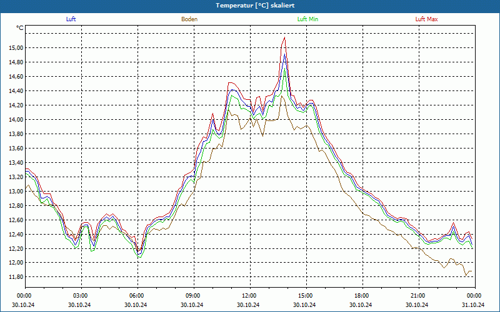
Task: Click the '13,20' y-axis value
Action: pos(17,177)
